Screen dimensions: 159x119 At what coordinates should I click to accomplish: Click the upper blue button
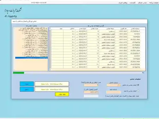pyautogui.click(x=27, y=84)
